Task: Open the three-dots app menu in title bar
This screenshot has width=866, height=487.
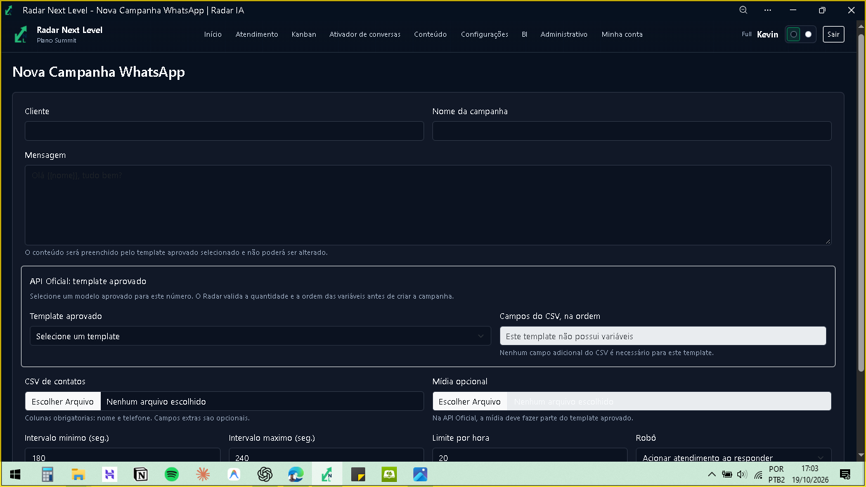Action: (x=768, y=10)
